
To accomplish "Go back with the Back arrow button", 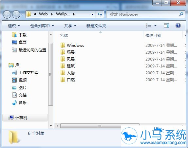I will point(7,14).
